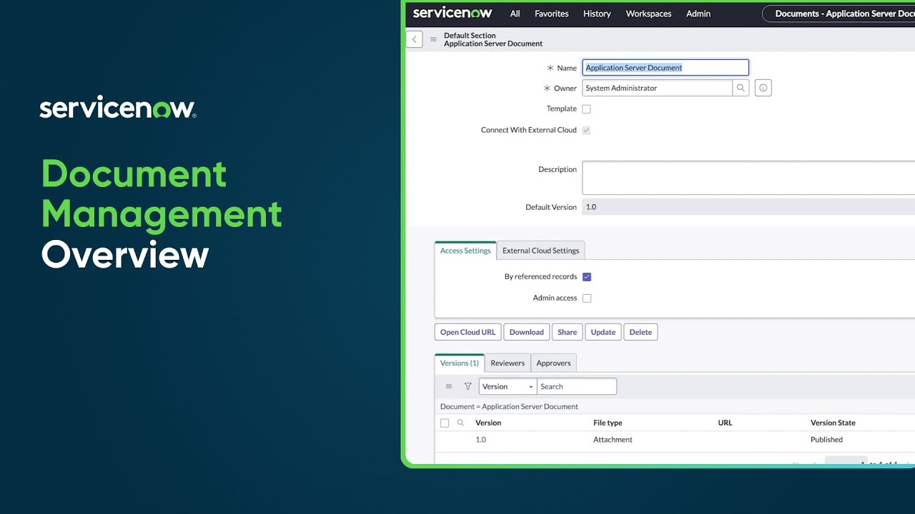Click the Download button

pyautogui.click(x=527, y=332)
